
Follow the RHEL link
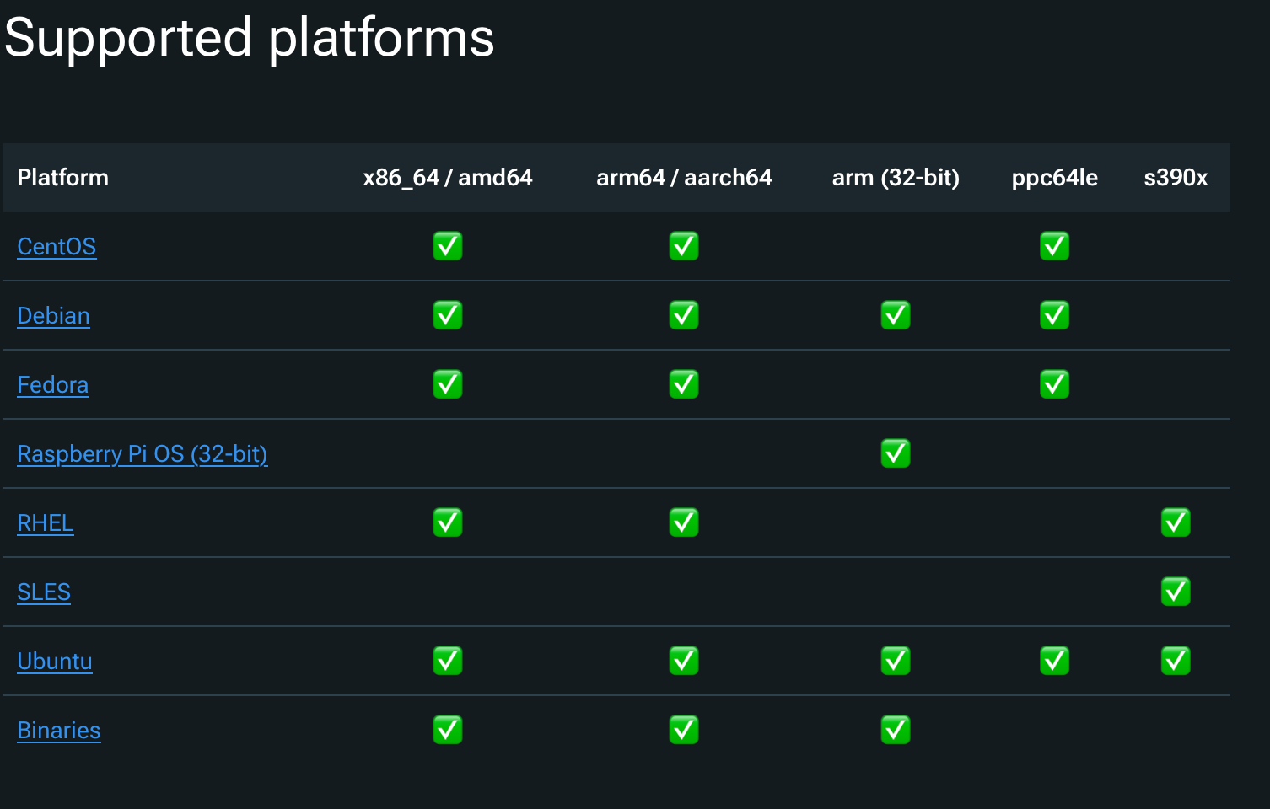pos(46,523)
